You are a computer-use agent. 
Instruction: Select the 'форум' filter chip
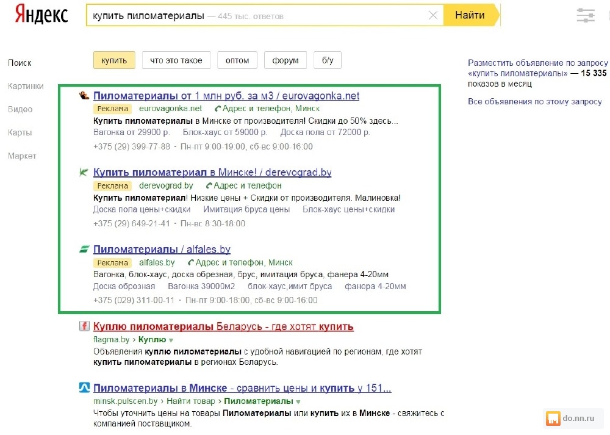285,60
